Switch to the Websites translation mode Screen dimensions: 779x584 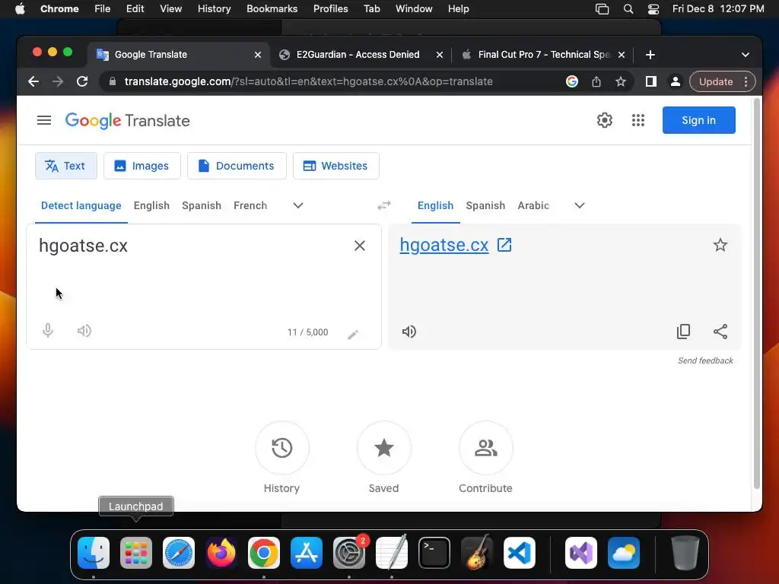(335, 166)
